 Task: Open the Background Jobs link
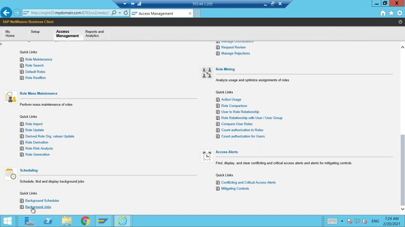pos(38,207)
